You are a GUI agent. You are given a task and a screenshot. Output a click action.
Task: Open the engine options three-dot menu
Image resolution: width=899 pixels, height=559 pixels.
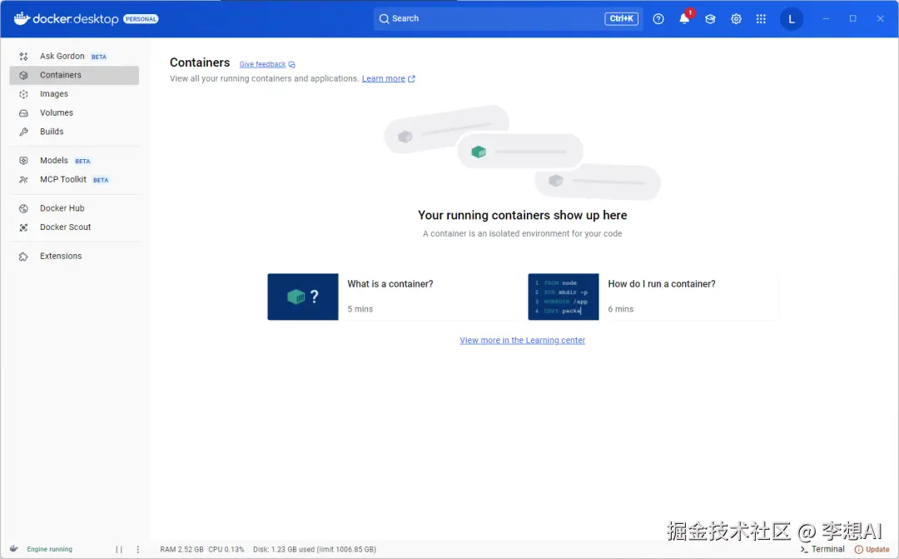[137, 549]
